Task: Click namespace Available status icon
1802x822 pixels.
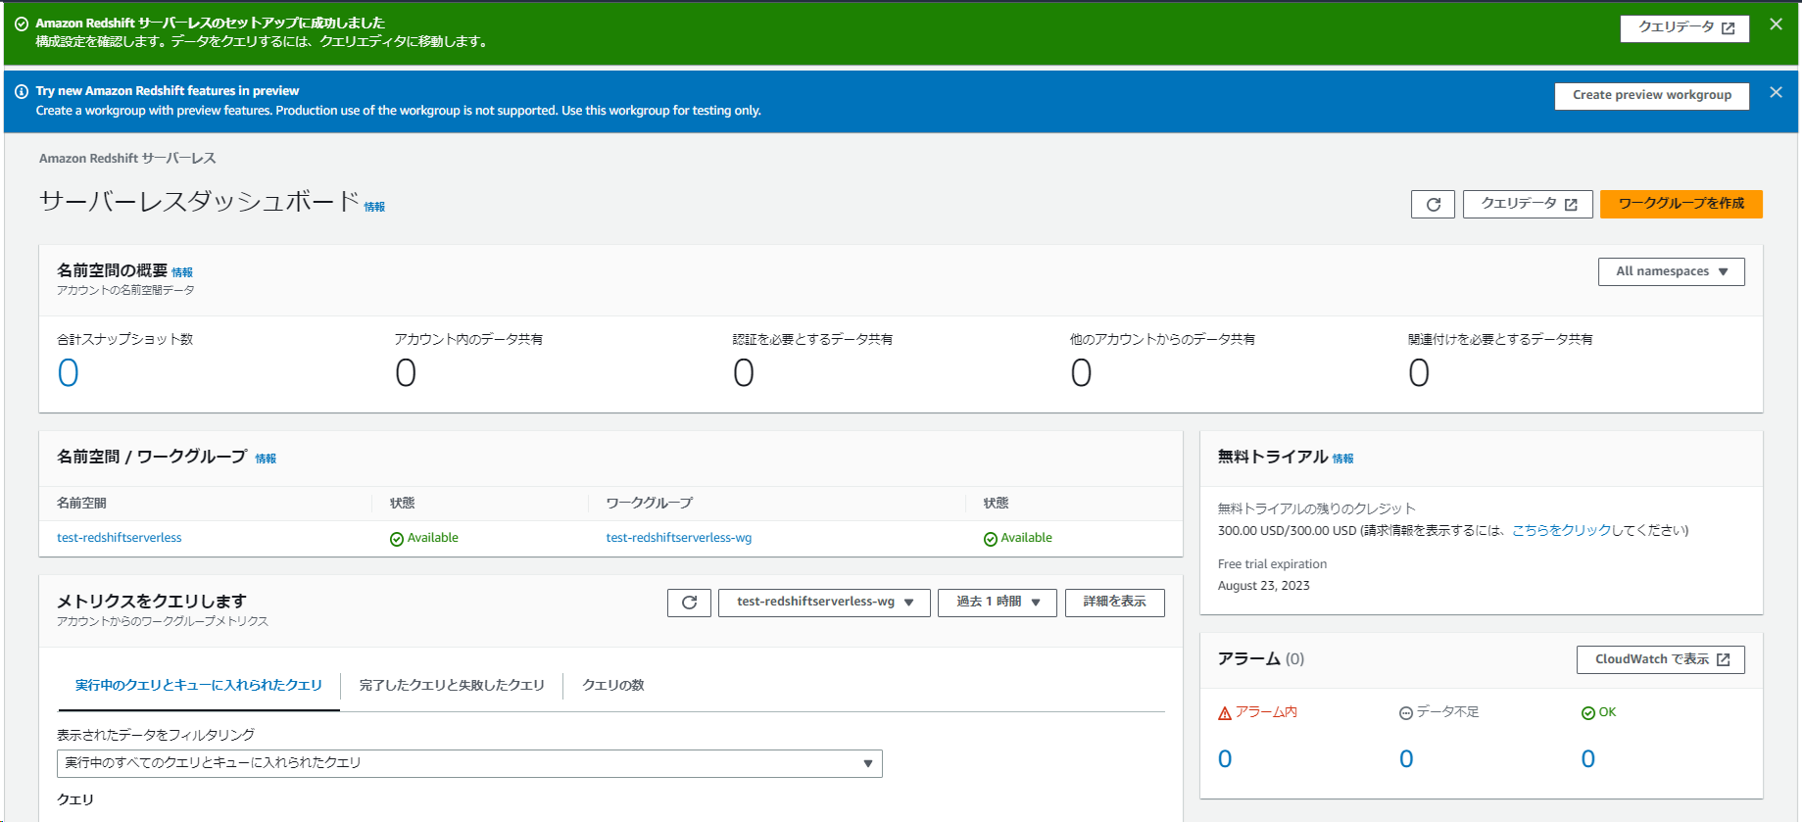Action: [397, 539]
